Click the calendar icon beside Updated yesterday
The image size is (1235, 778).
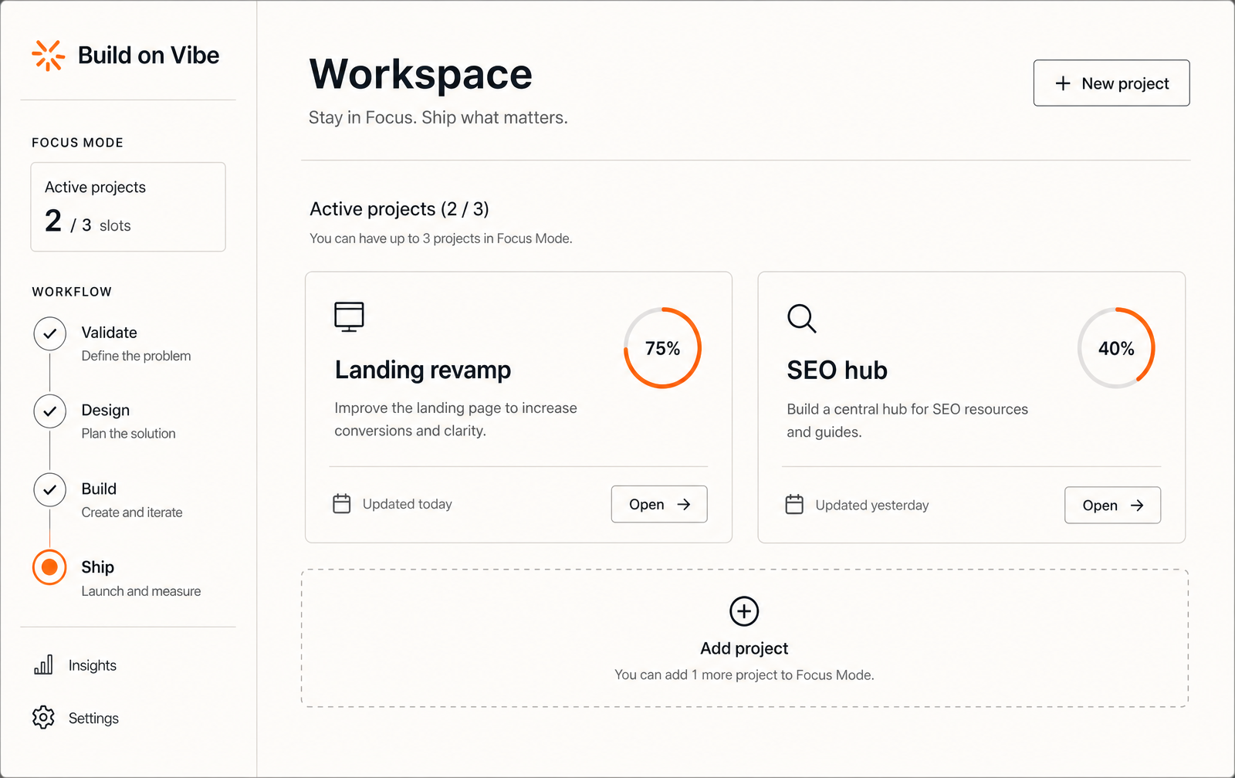tap(794, 505)
